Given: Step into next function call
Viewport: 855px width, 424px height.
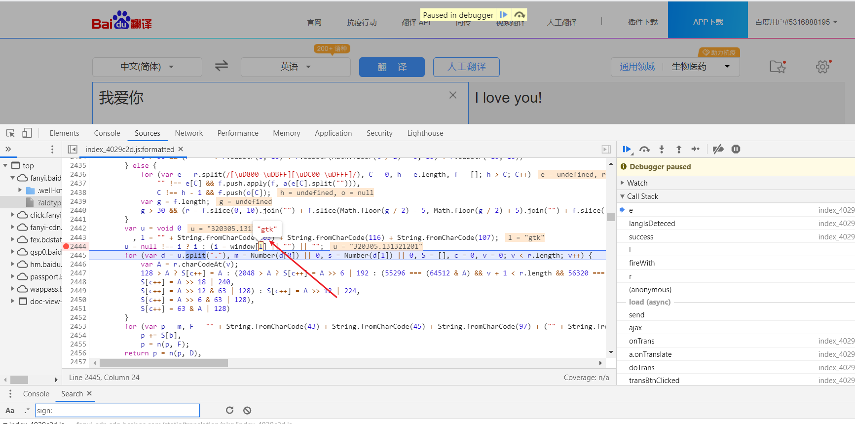Looking at the screenshot, I should [x=662, y=149].
